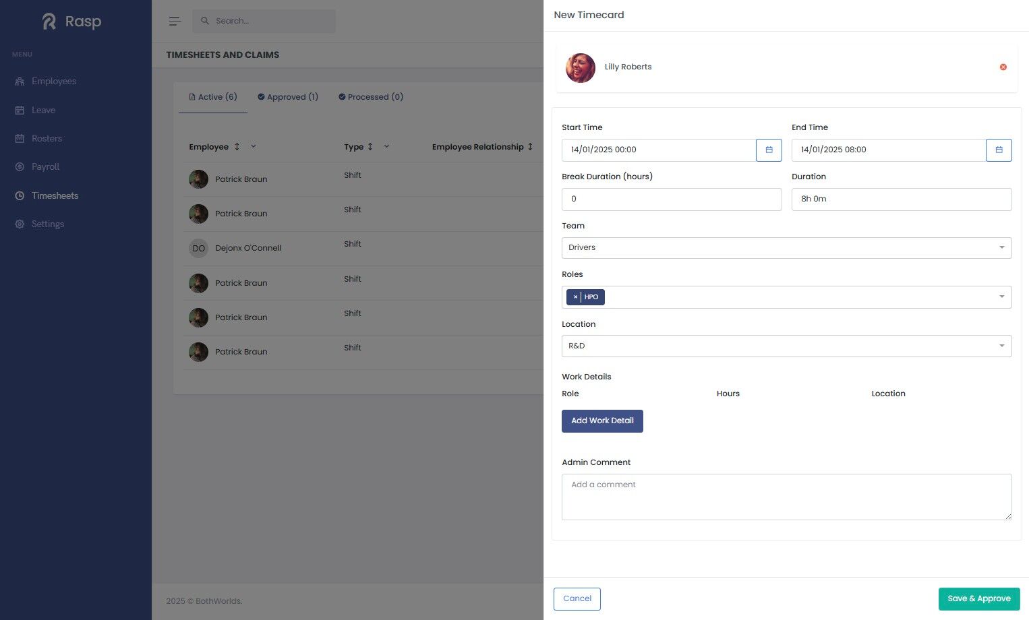This screenshot has height=620, width=1029.
Task: Open the End Time calendar picker
Action: coord(999,150)
